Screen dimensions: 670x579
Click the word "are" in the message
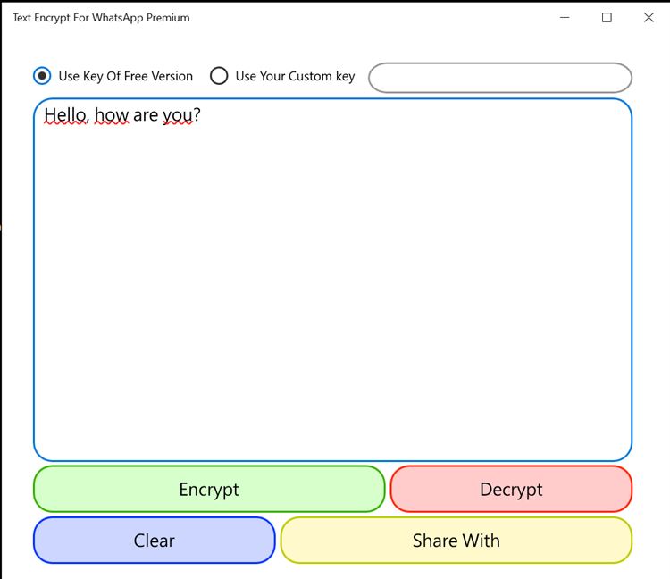[146, 115]
